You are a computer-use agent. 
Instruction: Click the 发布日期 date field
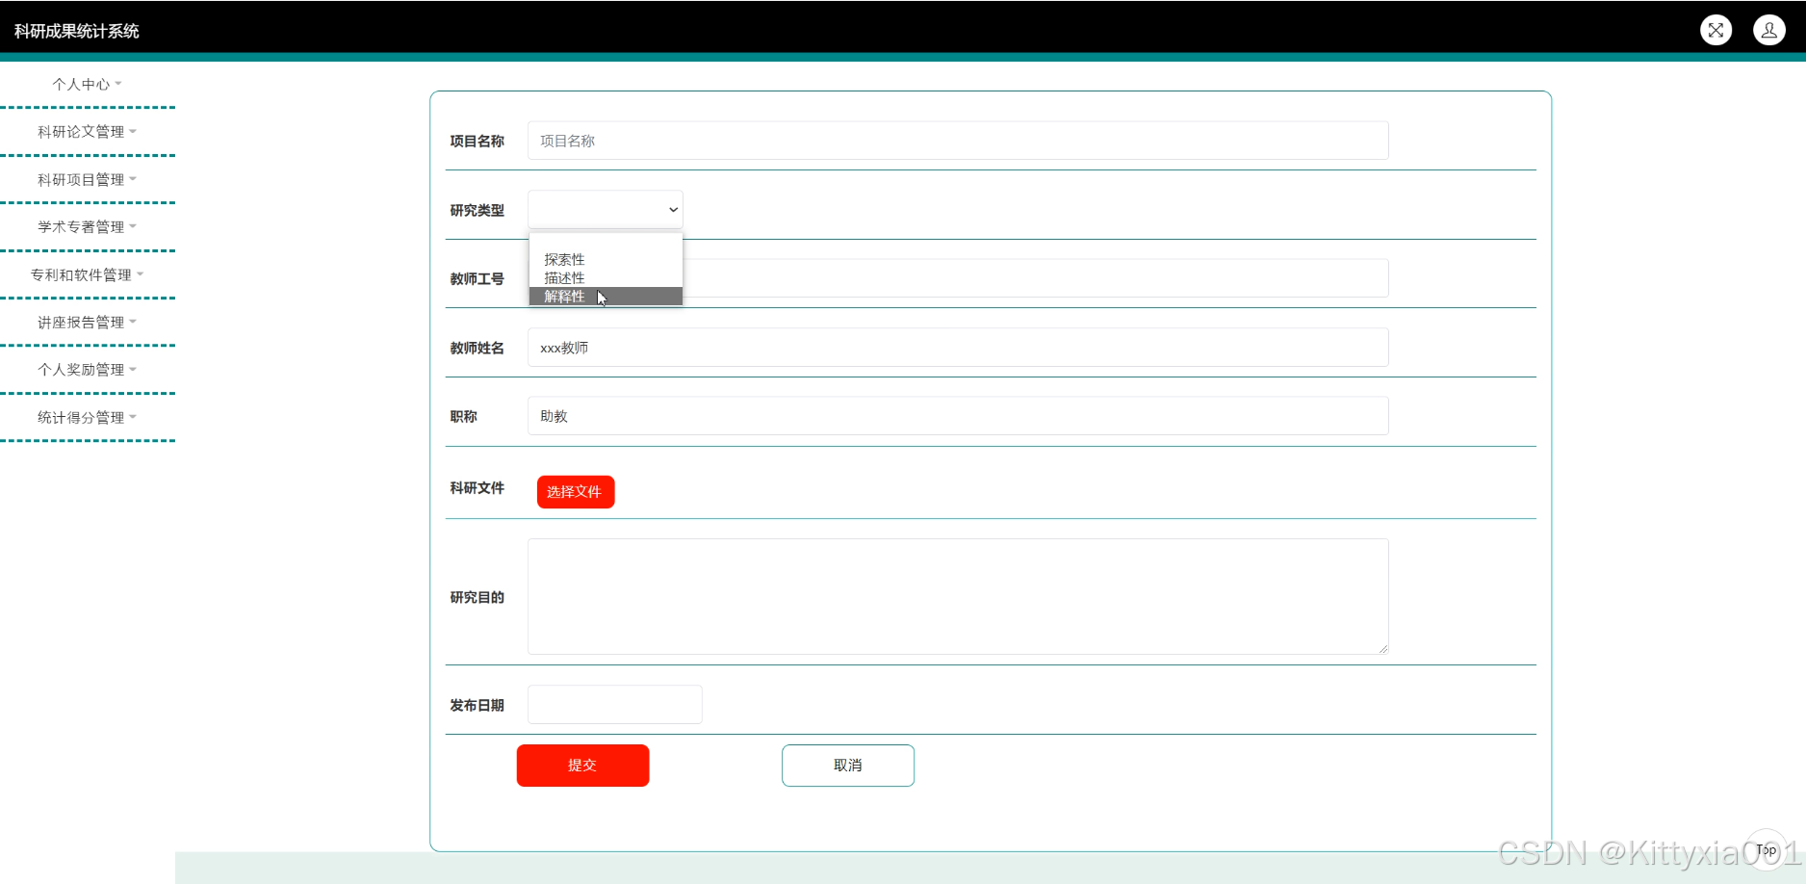click(614, 704)
